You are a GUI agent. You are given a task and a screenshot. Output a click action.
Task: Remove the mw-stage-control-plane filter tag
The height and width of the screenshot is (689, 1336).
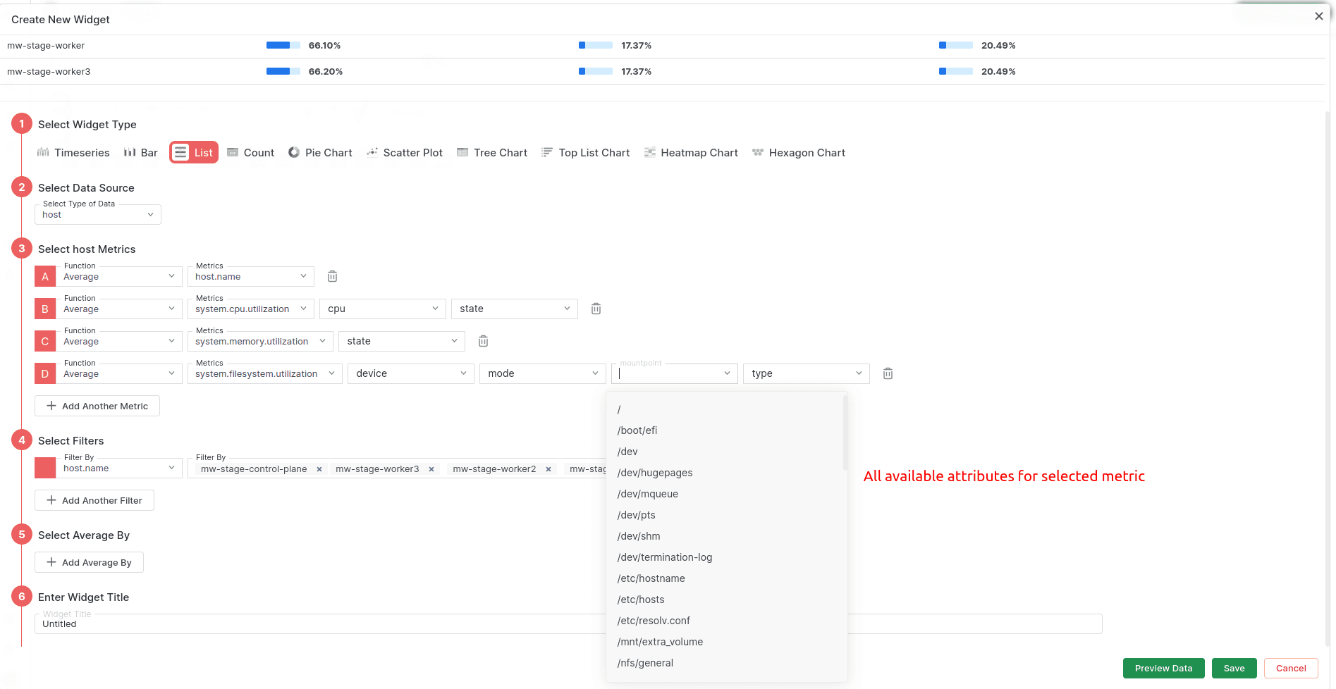click(319, 469)
